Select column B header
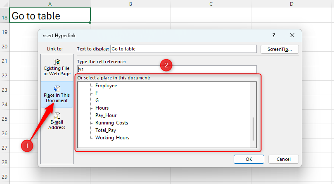Screen dimensions: 334x184 pos(130,4)
